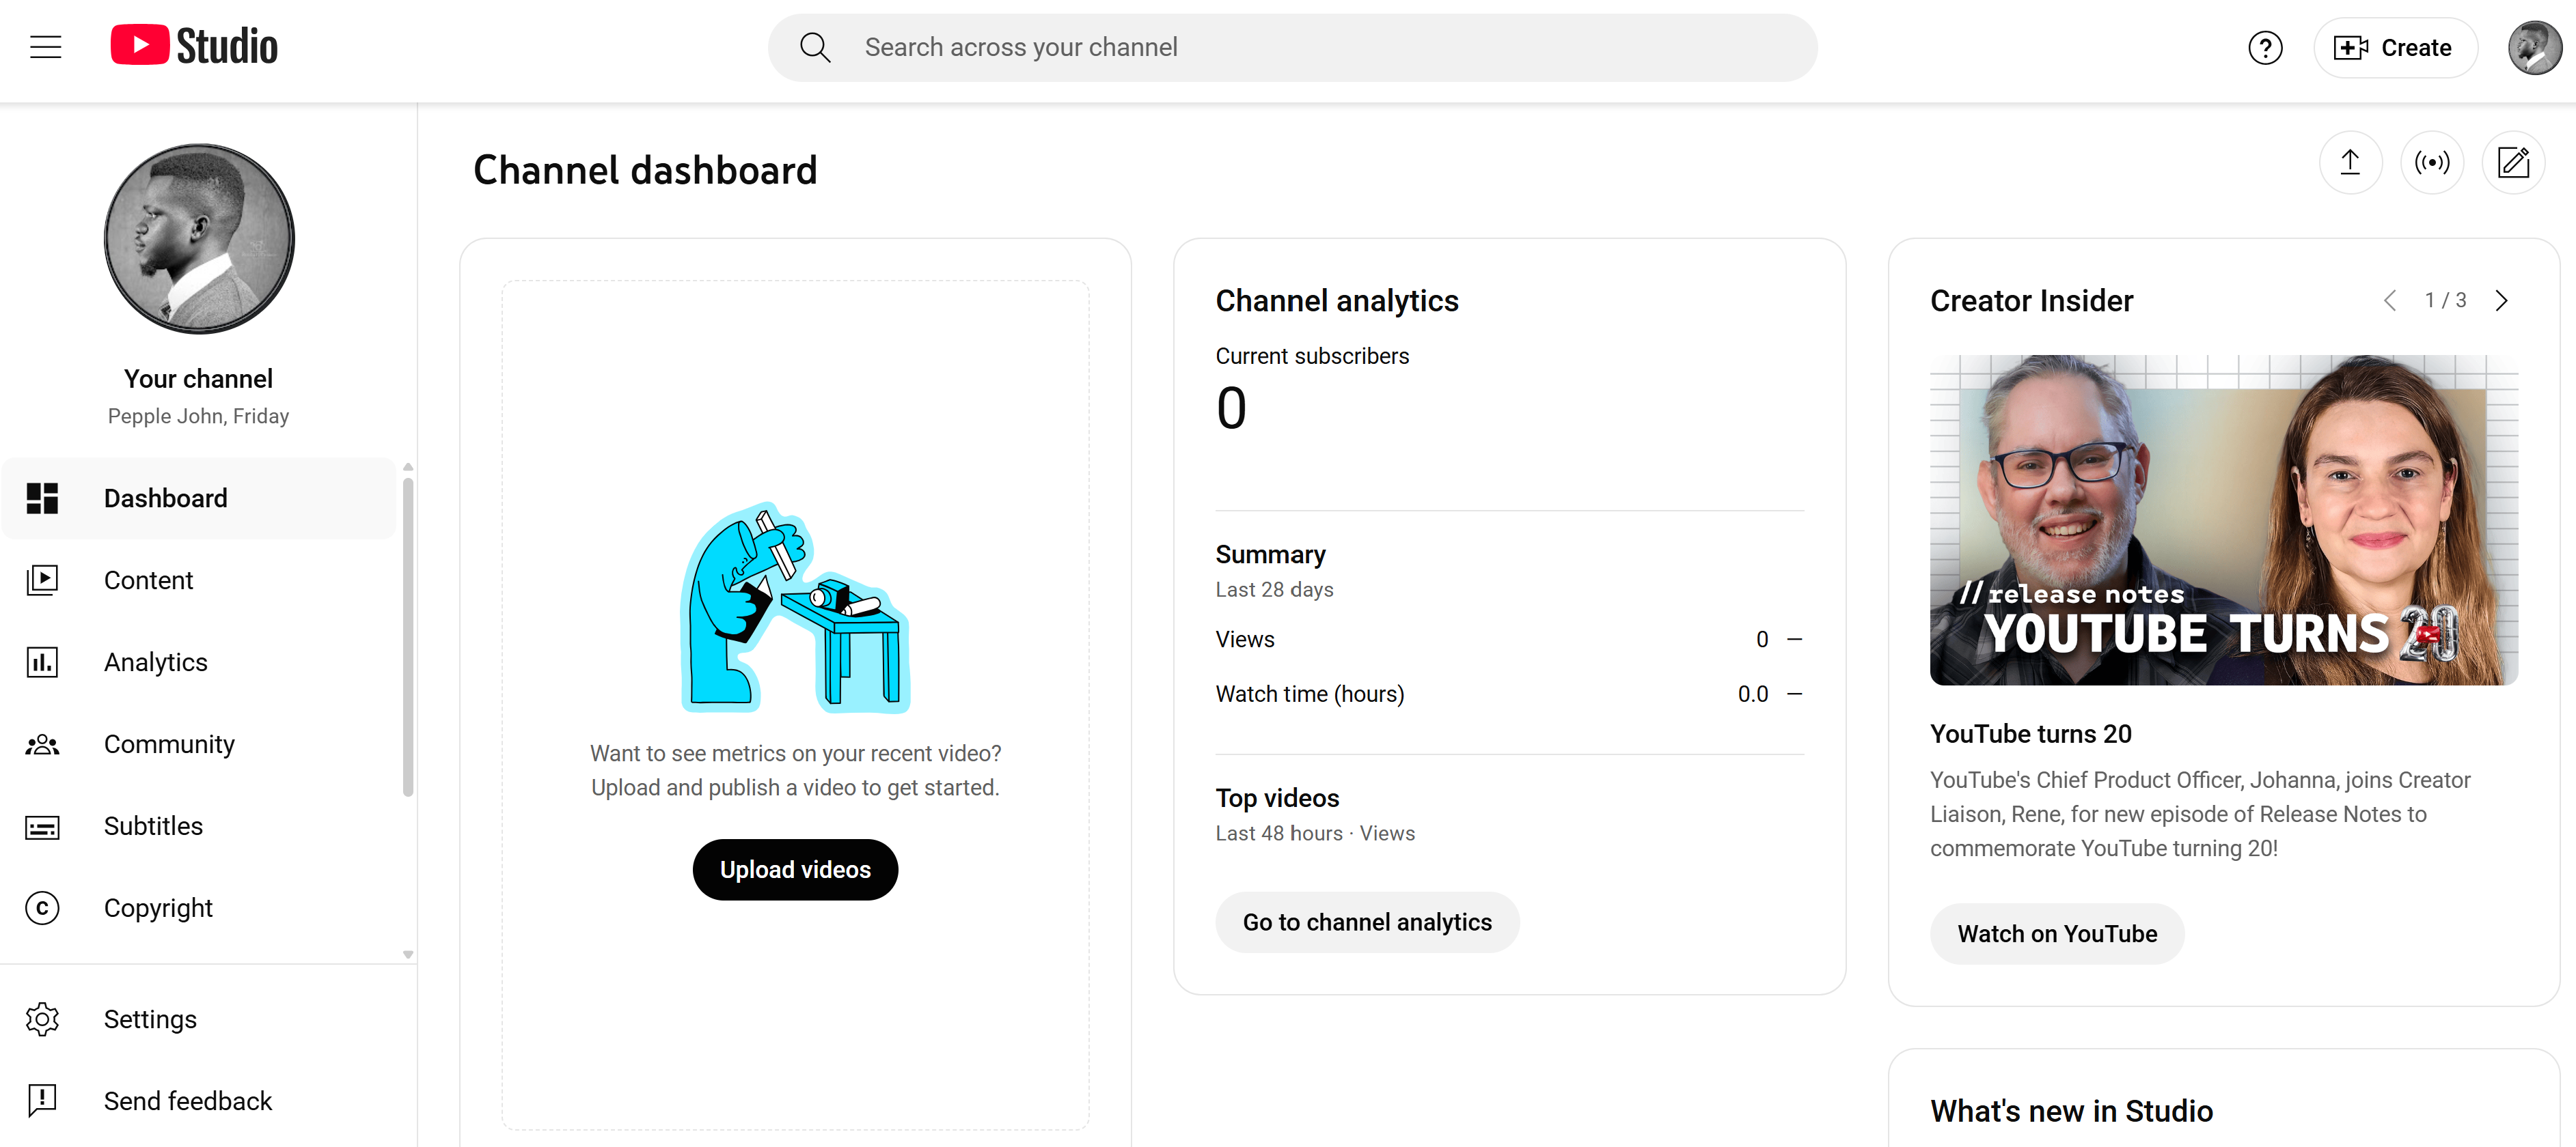
Task: Select Community in the sidebar
Action: [169, 744]
